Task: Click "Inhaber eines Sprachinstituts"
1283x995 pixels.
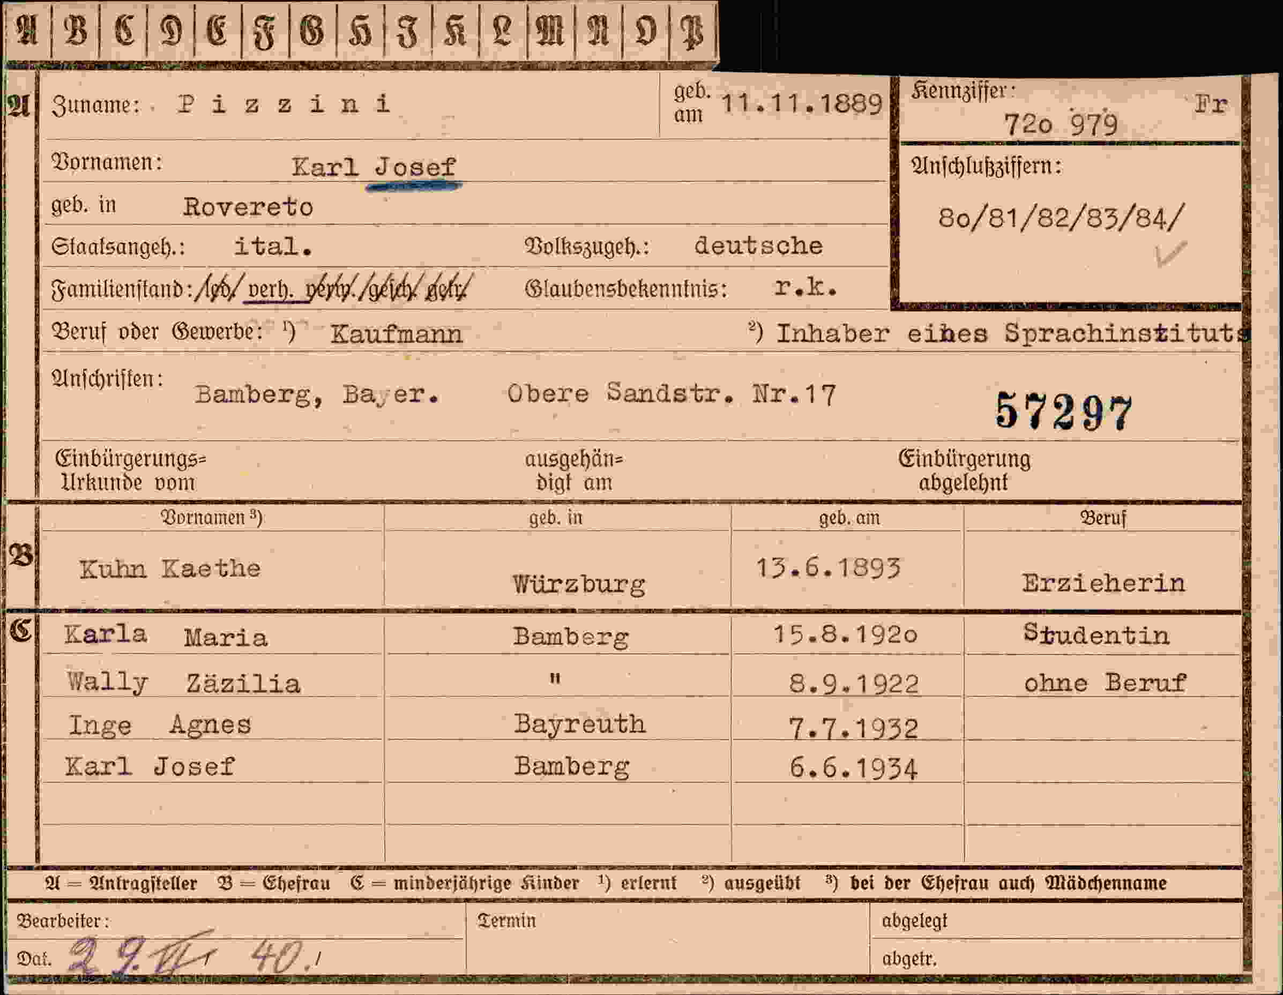Action: coord(1013,334)
